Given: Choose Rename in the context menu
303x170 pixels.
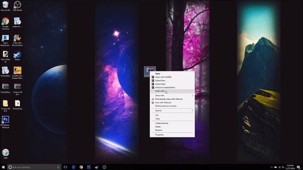Looking at the screenshot, I should click(x=172, y=130).
